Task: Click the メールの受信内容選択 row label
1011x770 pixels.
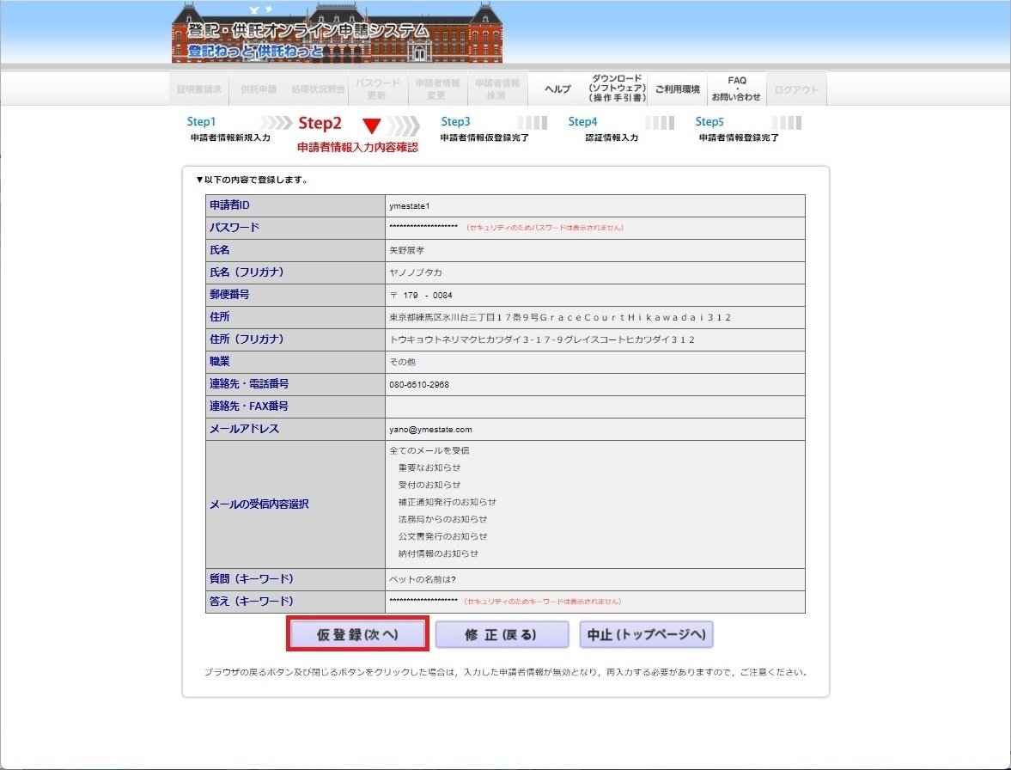Action: pos(259,504)
